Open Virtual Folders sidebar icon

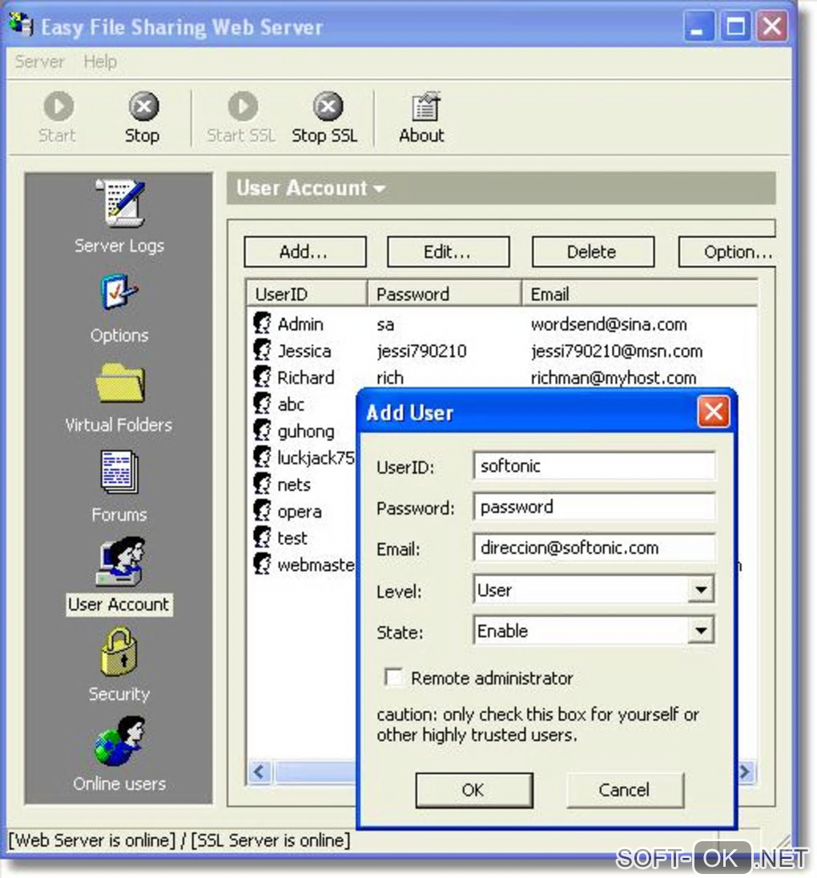pos(120,383)
